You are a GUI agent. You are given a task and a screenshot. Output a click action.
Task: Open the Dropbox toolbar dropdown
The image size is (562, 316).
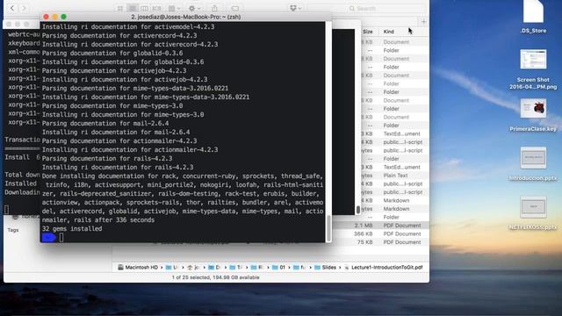coord(296,8)
